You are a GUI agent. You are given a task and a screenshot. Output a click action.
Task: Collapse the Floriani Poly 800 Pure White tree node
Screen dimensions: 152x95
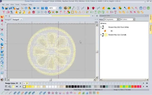[x=101, y=27]
